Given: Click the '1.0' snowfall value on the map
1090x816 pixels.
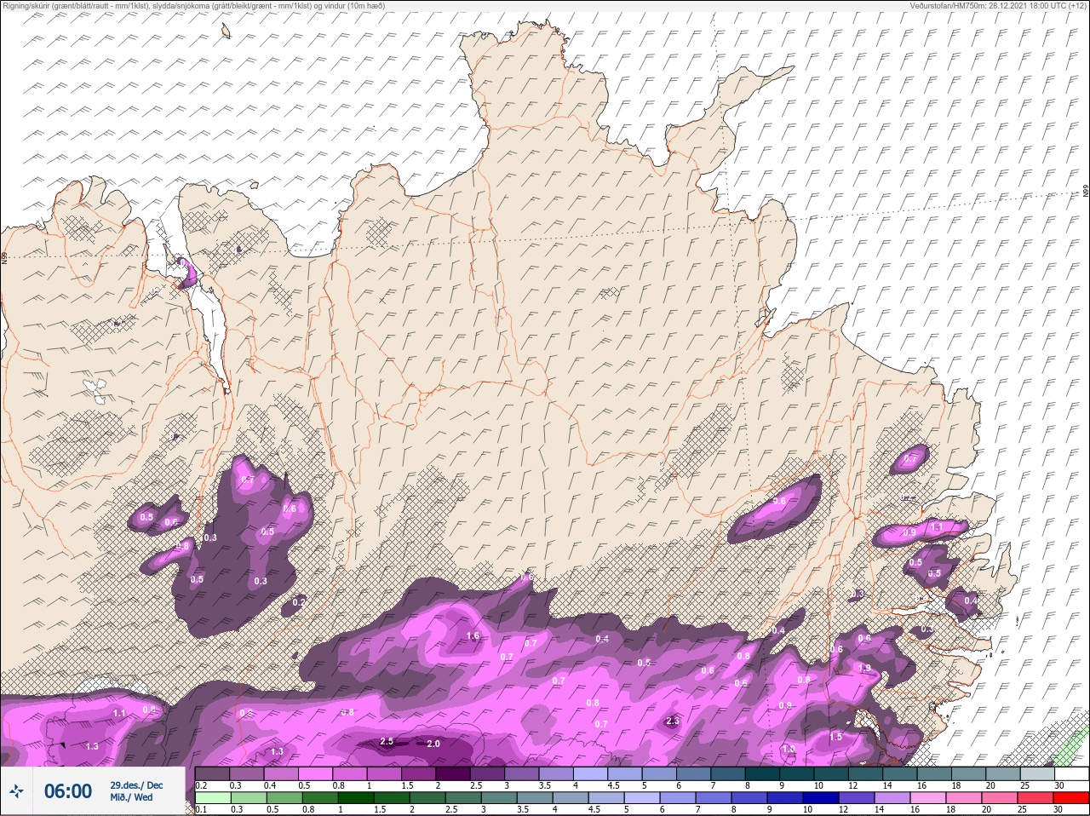Looking at the screenshot, I should pyautogui.click(x=789, y=749).
